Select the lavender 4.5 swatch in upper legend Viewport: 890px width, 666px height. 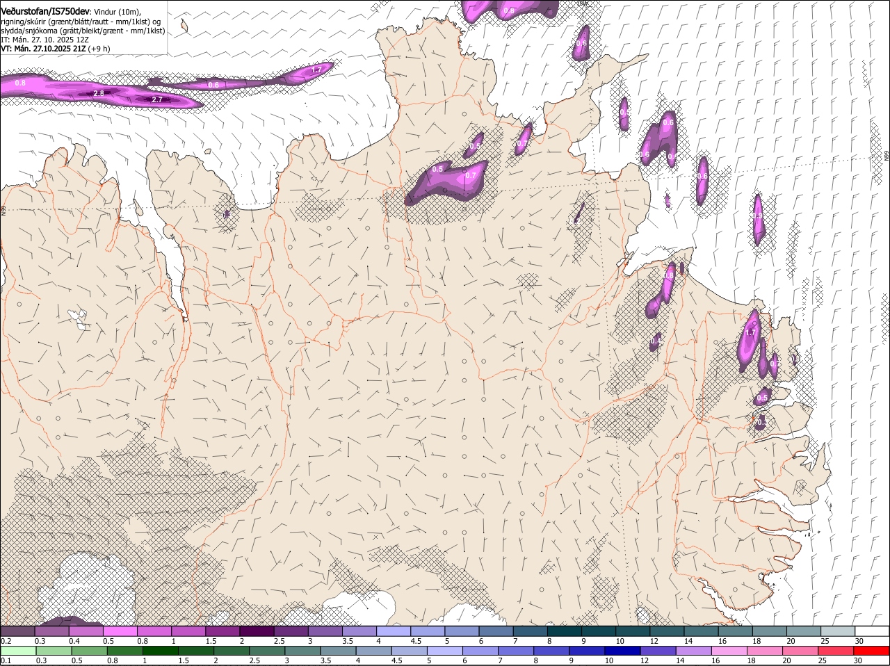(x=427, y=631)
